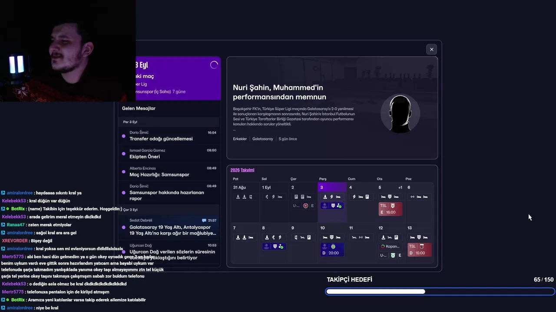
Task: Click the match shield icon in day 13's schedule row
Action: click(x=419, y=237)
